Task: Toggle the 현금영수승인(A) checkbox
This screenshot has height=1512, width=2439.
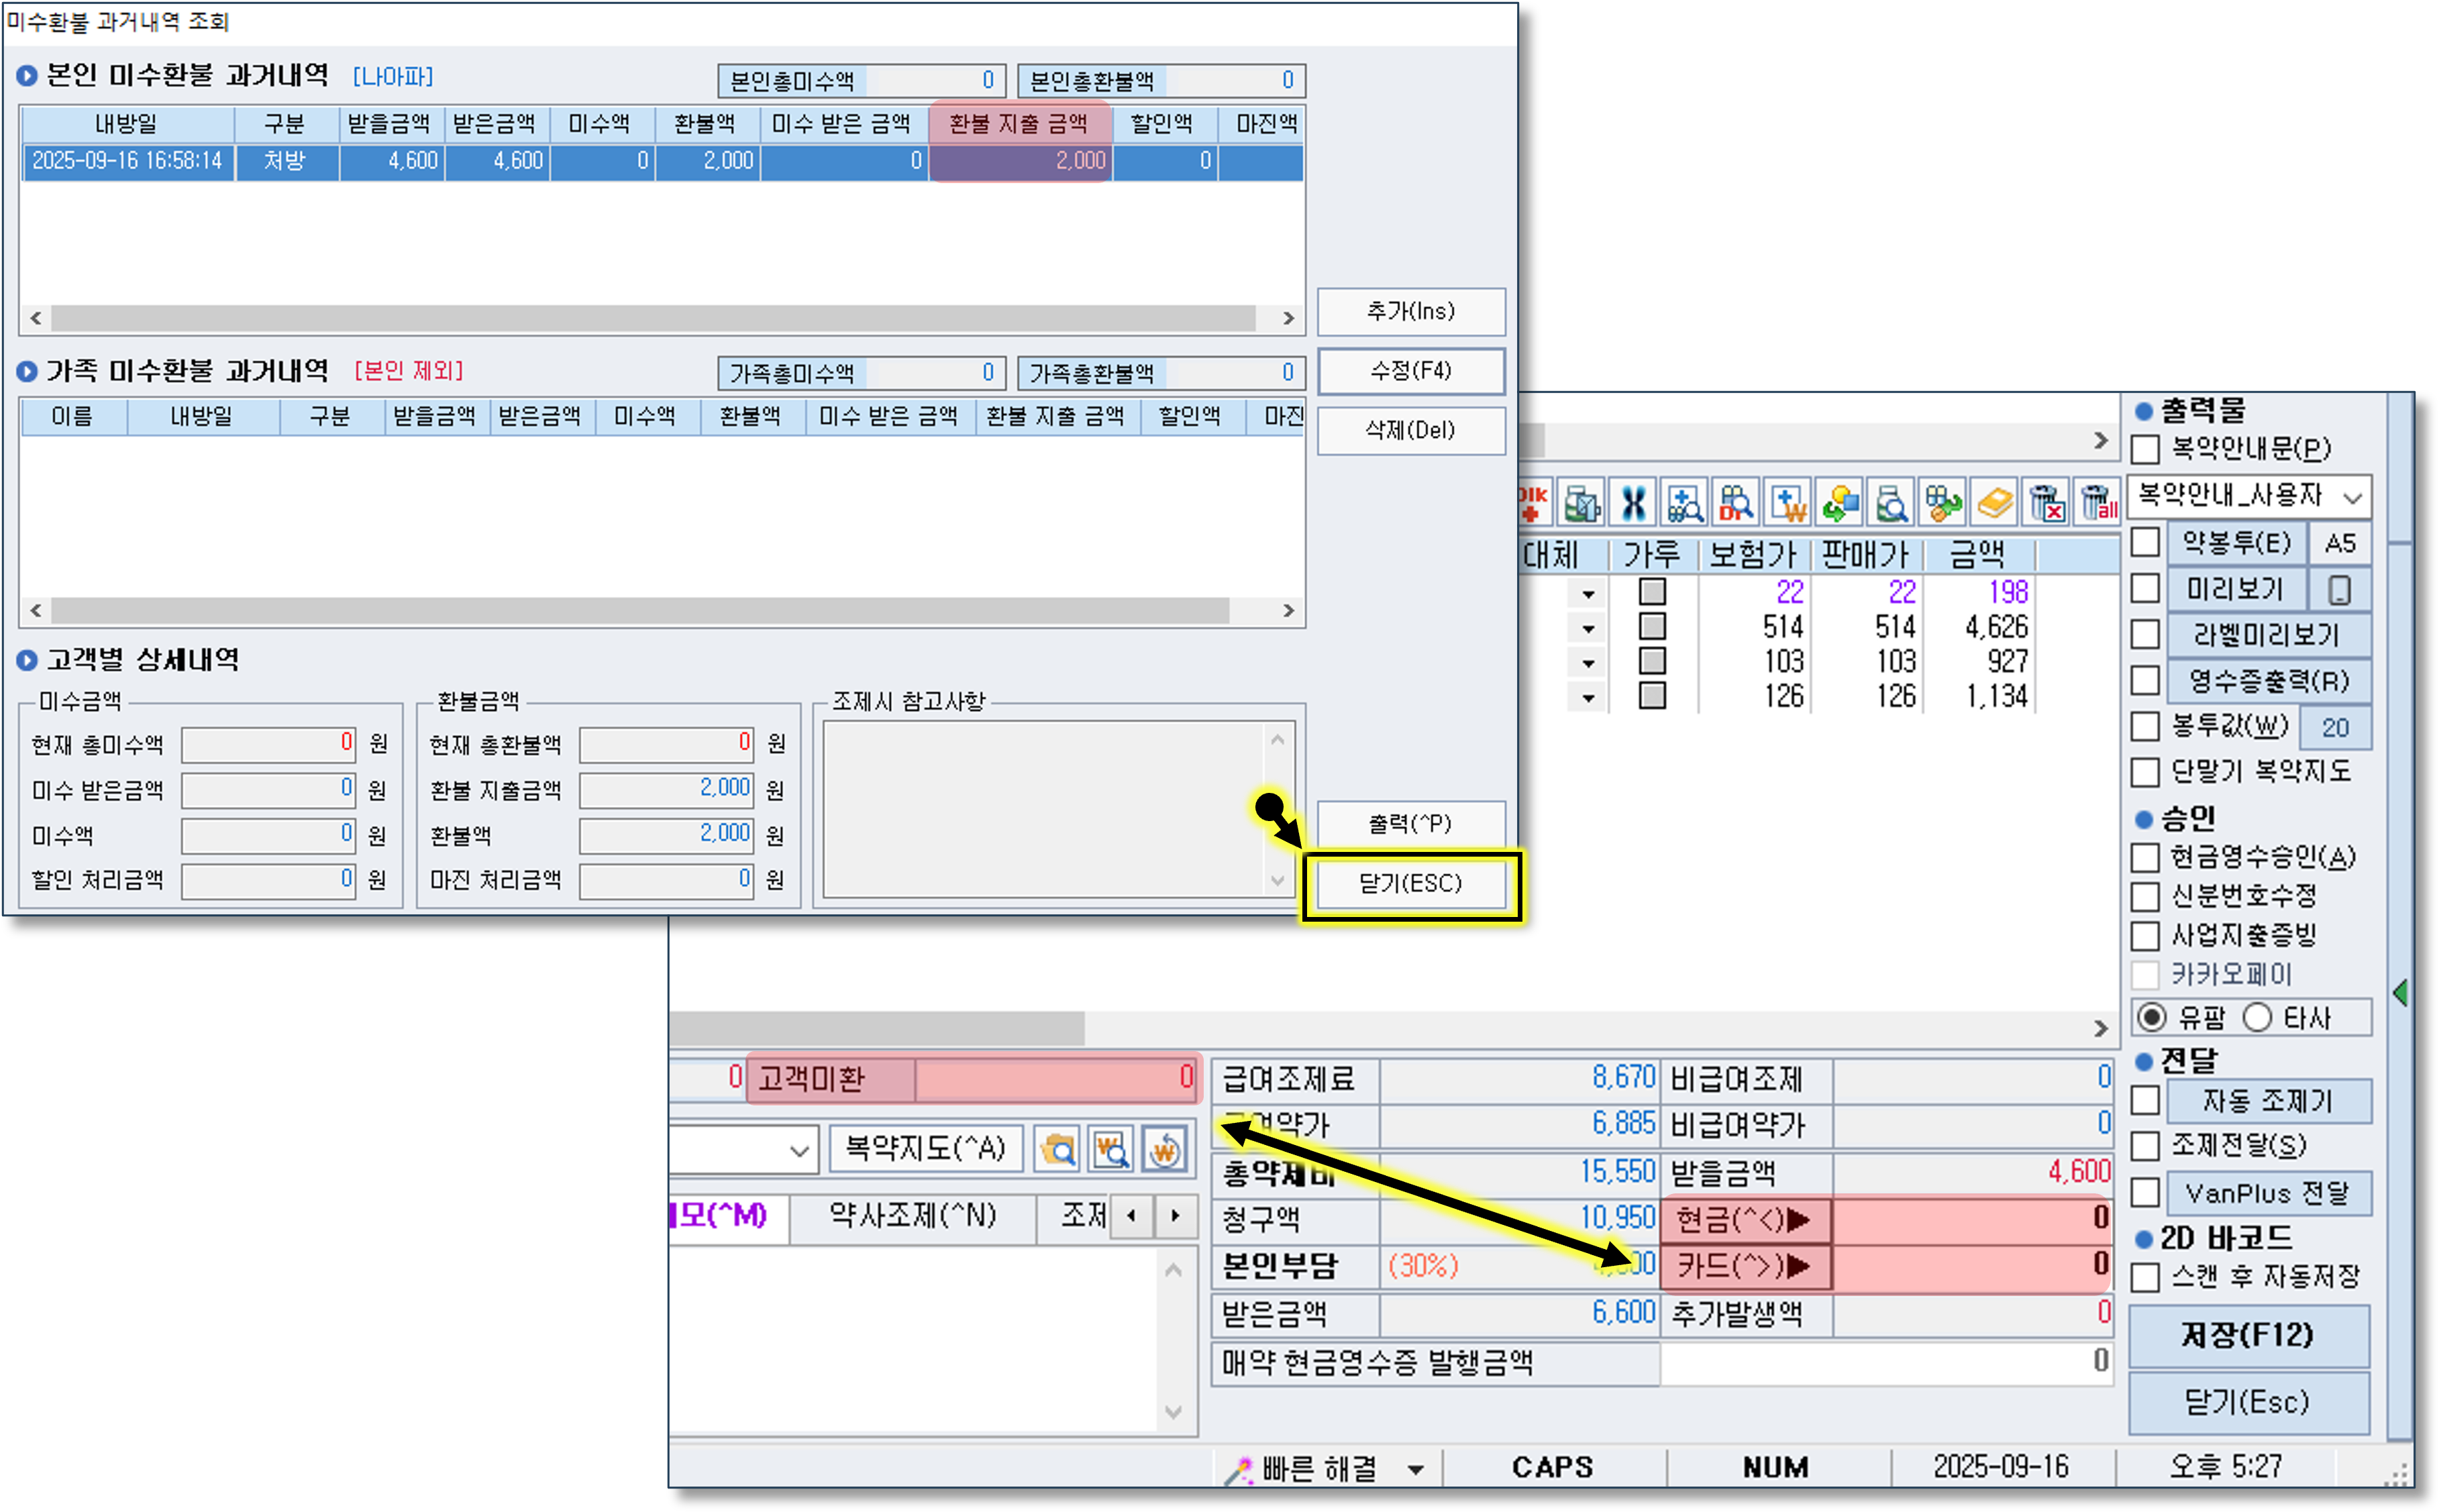Action: click(x=2145, y=857)
